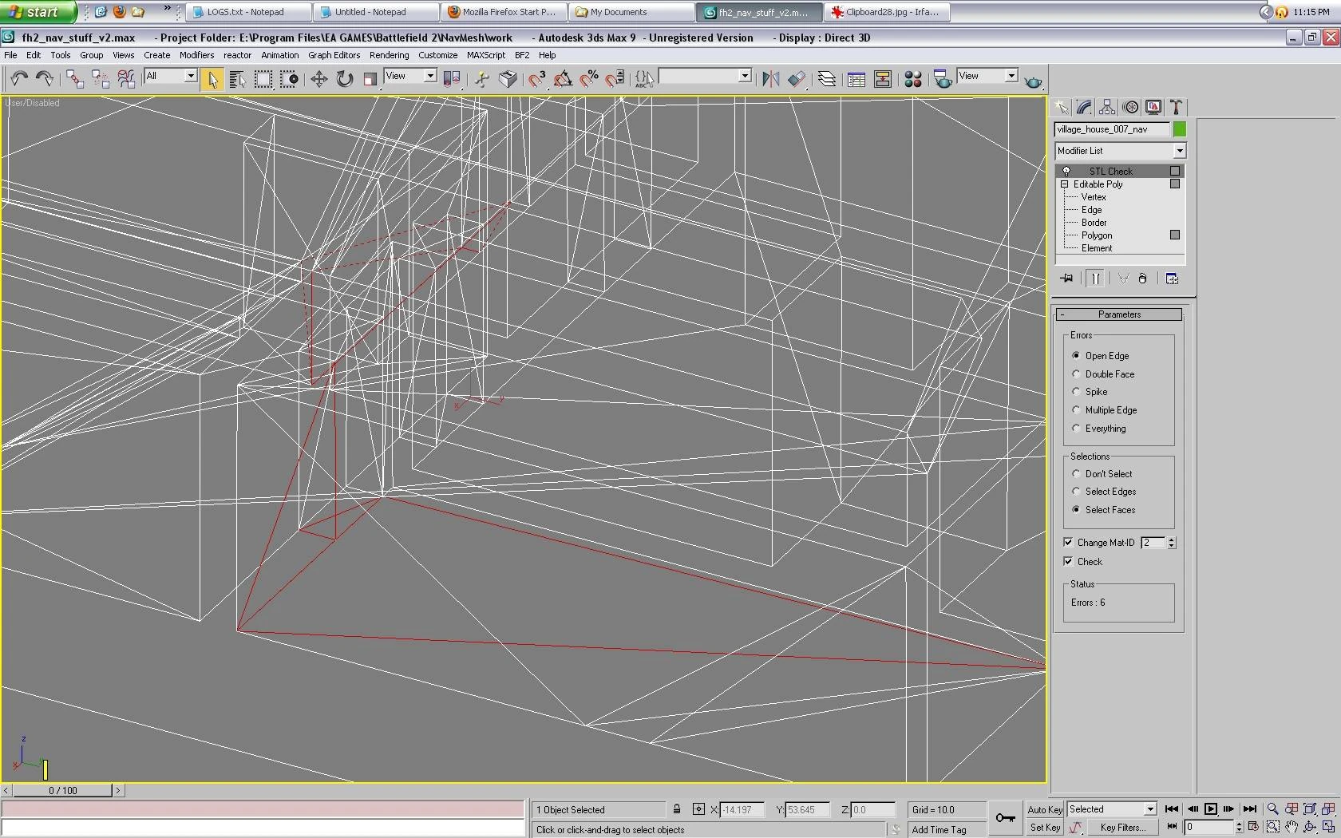Select the Double Face error option
The width and height of the screenshot is (1341, 838).
[x=1076, y=374]
